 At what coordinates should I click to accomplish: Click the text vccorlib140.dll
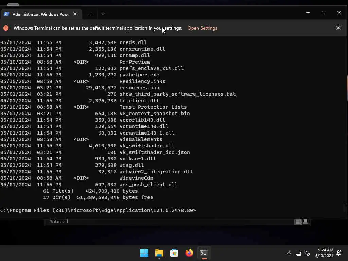click(x=142, y=120)
